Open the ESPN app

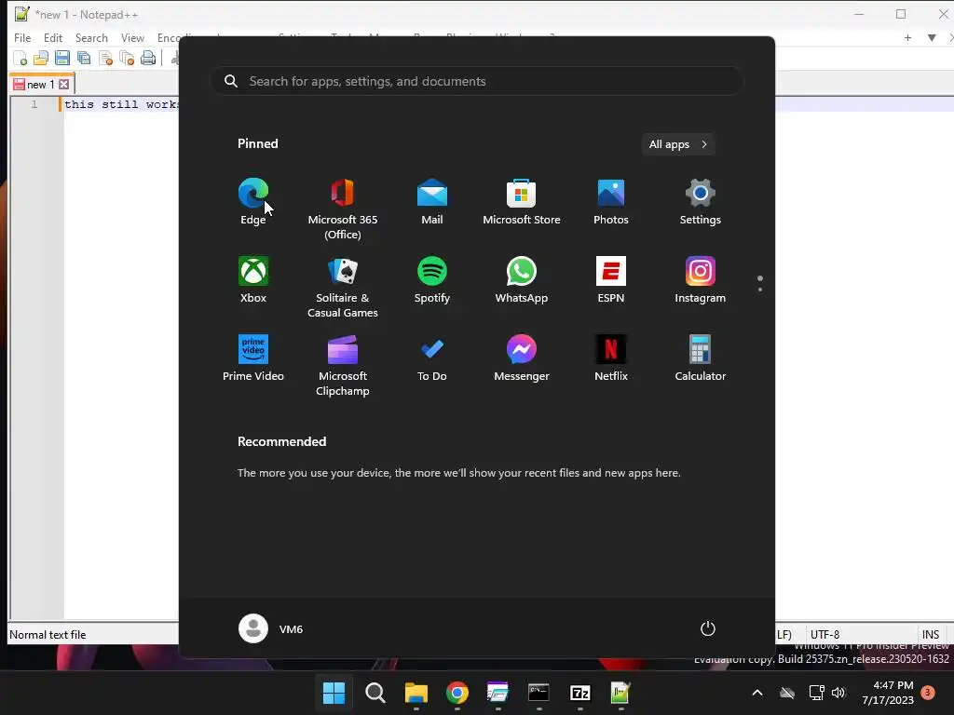click(x=611, y=280)
